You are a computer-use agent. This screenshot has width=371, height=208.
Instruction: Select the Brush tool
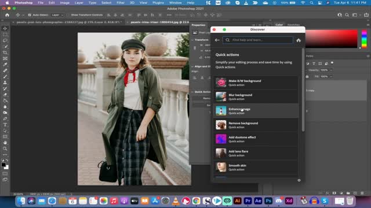(5, 77)
